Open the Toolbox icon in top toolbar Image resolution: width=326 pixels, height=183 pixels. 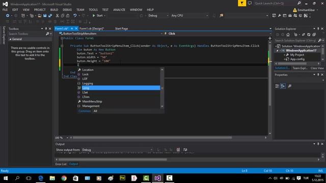click(x=290, y=16)
